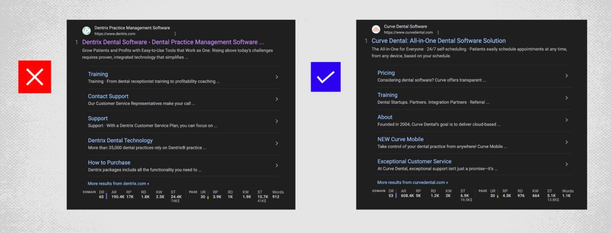Image resolution: width=611 pixels, height=233 pixels.
Task: Click the blue checkmark icon
Action: coord(326,77)
